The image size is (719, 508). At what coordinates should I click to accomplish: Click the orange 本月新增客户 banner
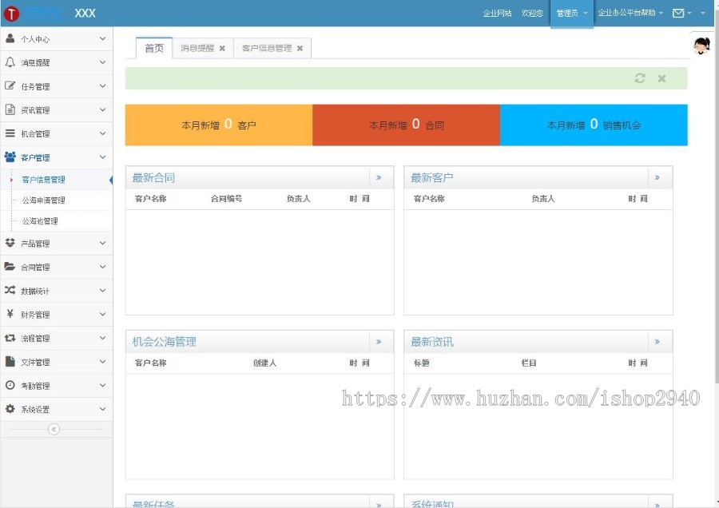coord(216,125)
